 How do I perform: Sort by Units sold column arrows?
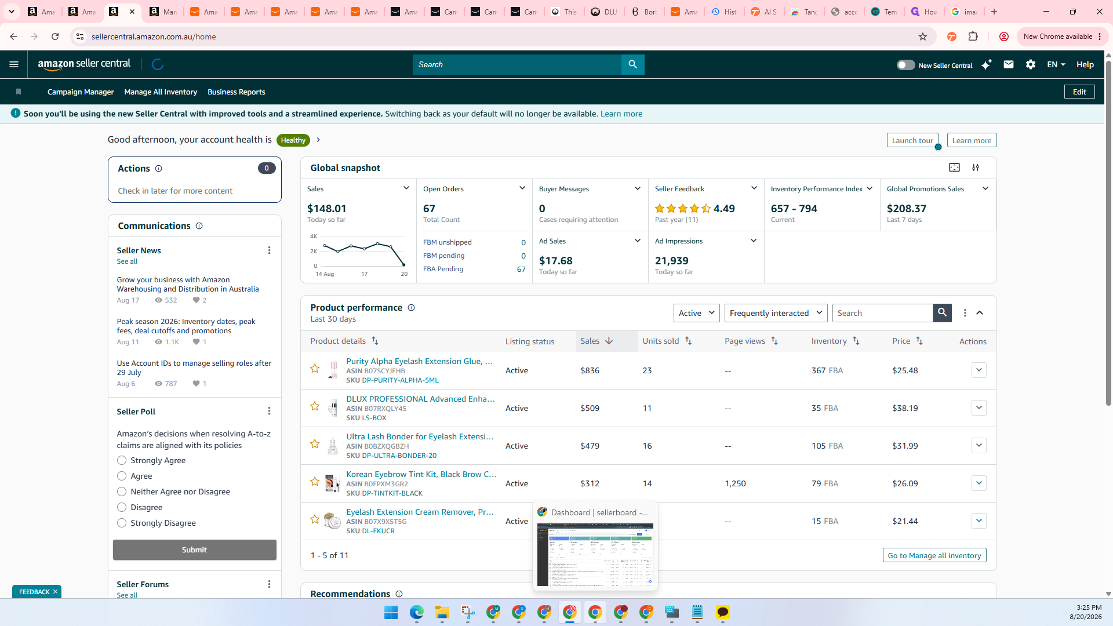(x=688, y=341)
